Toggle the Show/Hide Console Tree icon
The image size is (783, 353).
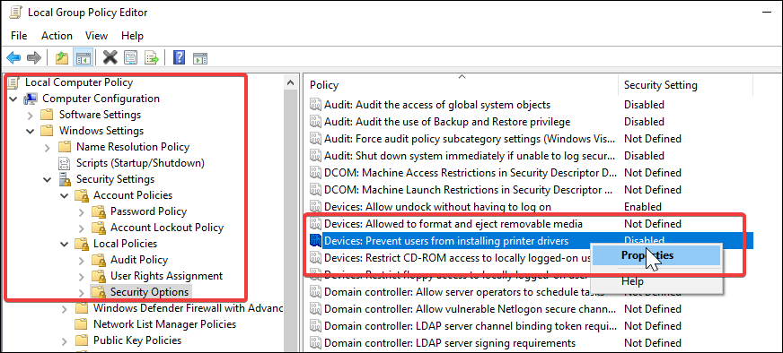pyautogui.click(x=82, y=58)
